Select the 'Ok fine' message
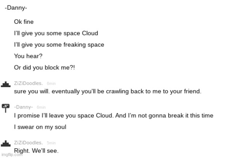The image size is (238, 158). [x=24, y=22]
